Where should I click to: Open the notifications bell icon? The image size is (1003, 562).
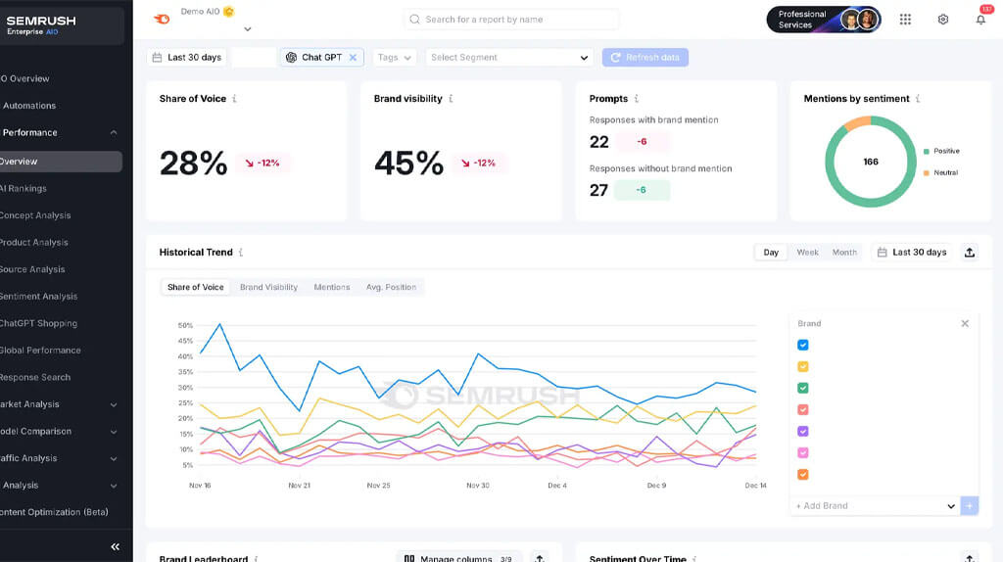click(x=980, y=20)
